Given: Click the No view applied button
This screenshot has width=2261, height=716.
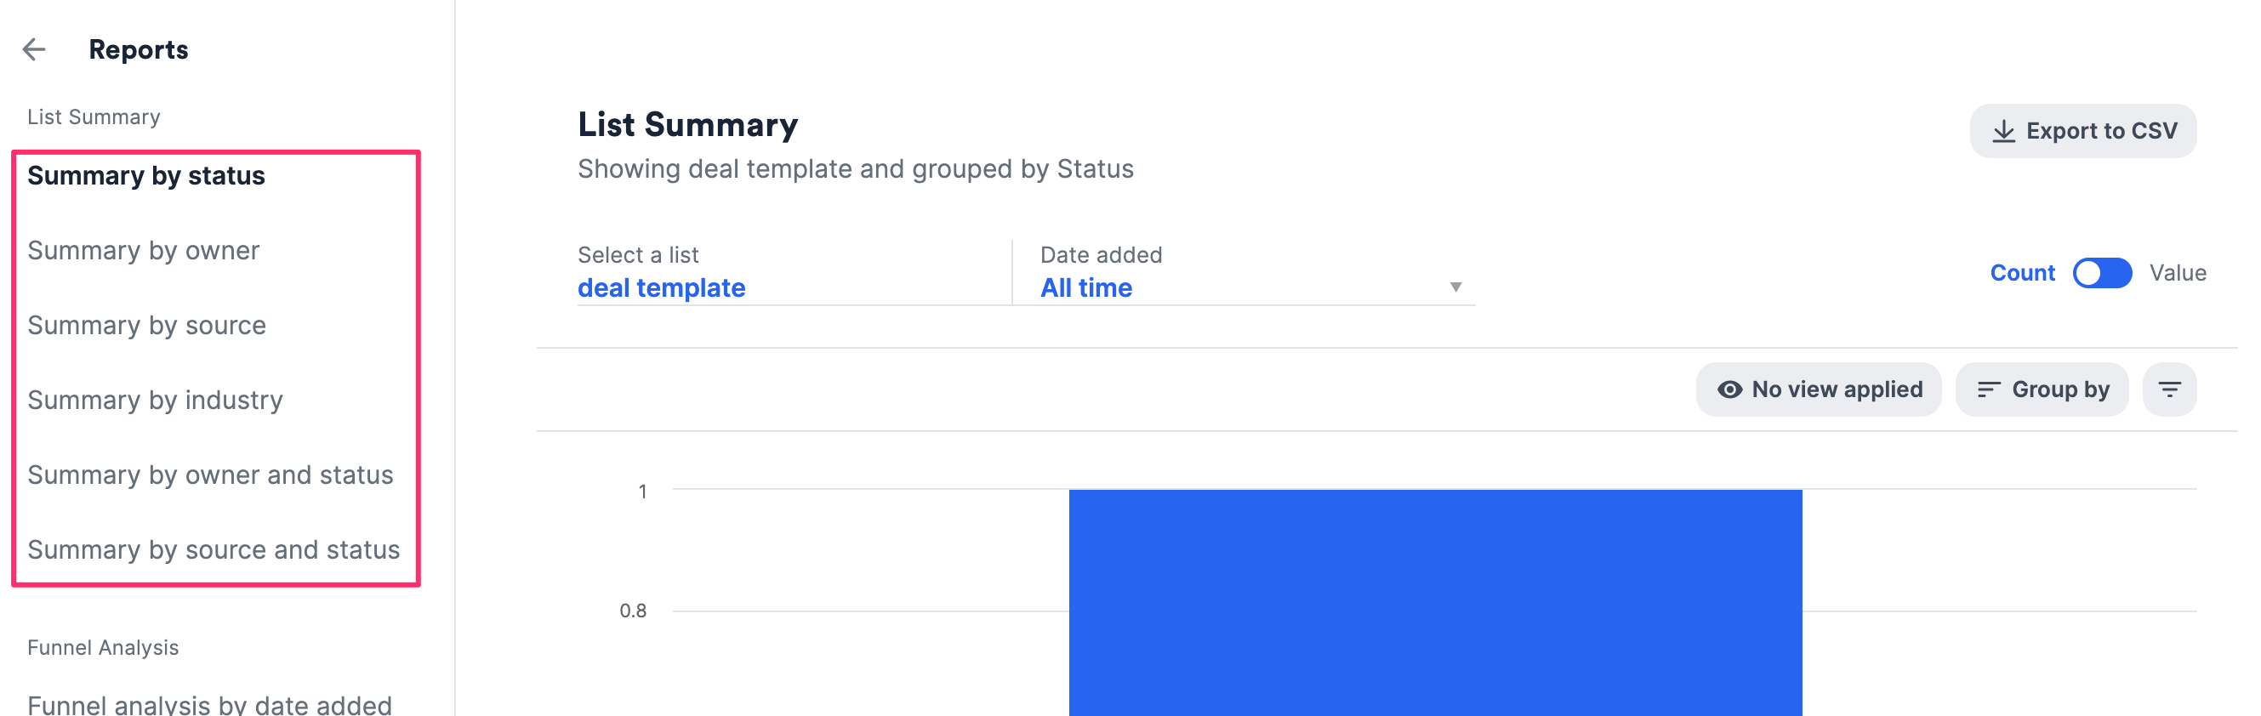Looking at the screenshot, I should (x=1819, y=389).
